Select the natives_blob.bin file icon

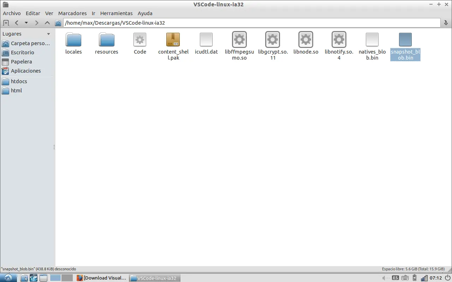pos(372,39)
